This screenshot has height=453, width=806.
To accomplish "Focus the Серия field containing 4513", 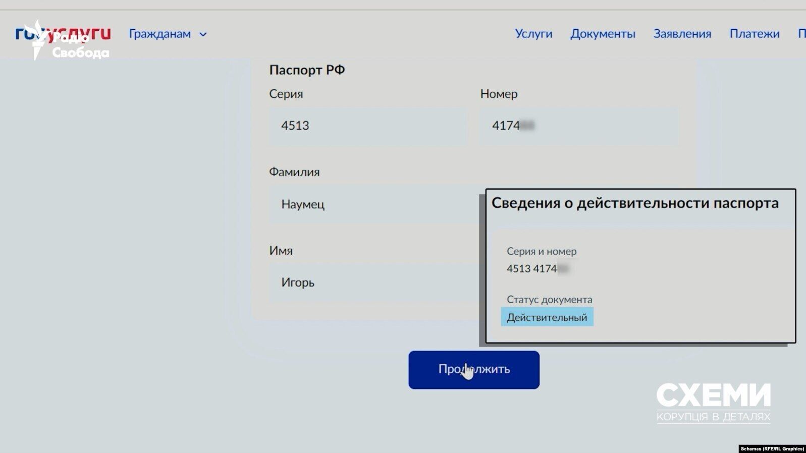I will (x=367, y=126).
